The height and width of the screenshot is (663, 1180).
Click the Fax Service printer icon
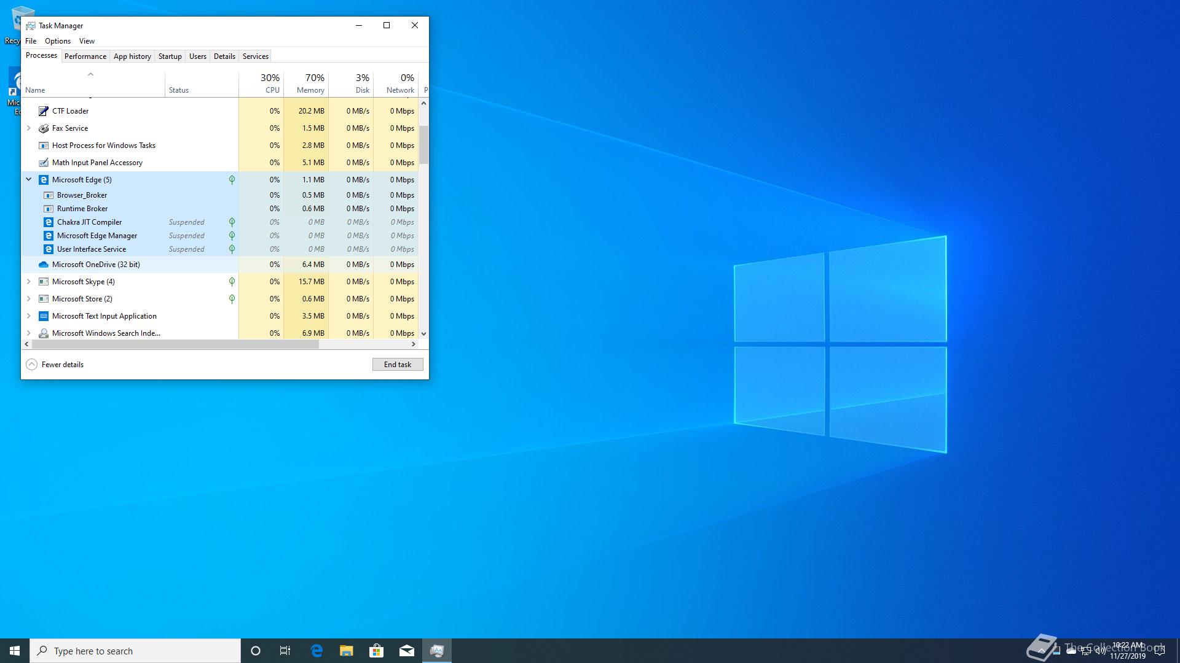pos(44,128)
